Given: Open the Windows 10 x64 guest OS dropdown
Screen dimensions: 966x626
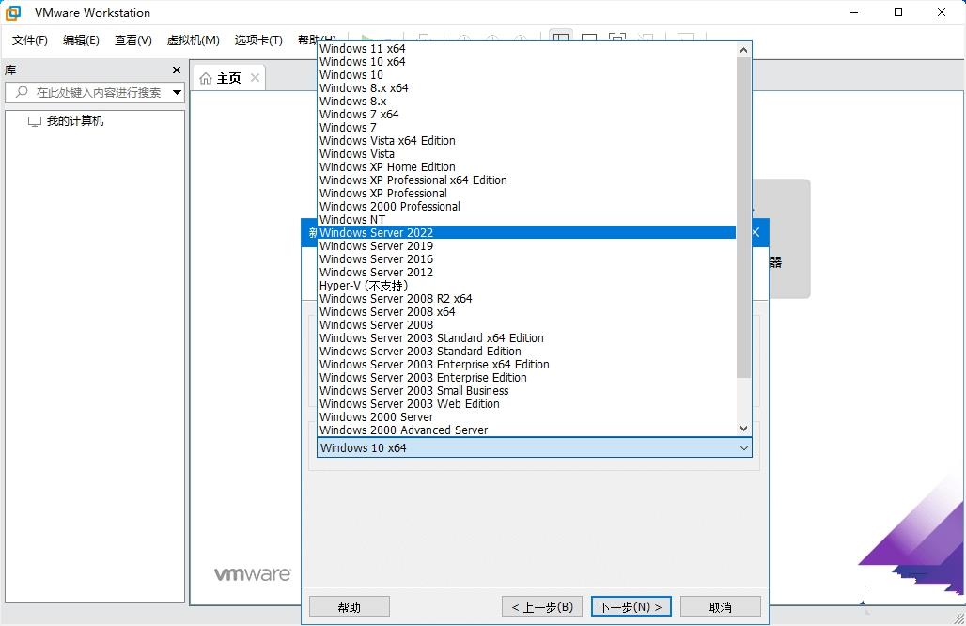Looking at the screenshot, I should [x=743, y=447].
